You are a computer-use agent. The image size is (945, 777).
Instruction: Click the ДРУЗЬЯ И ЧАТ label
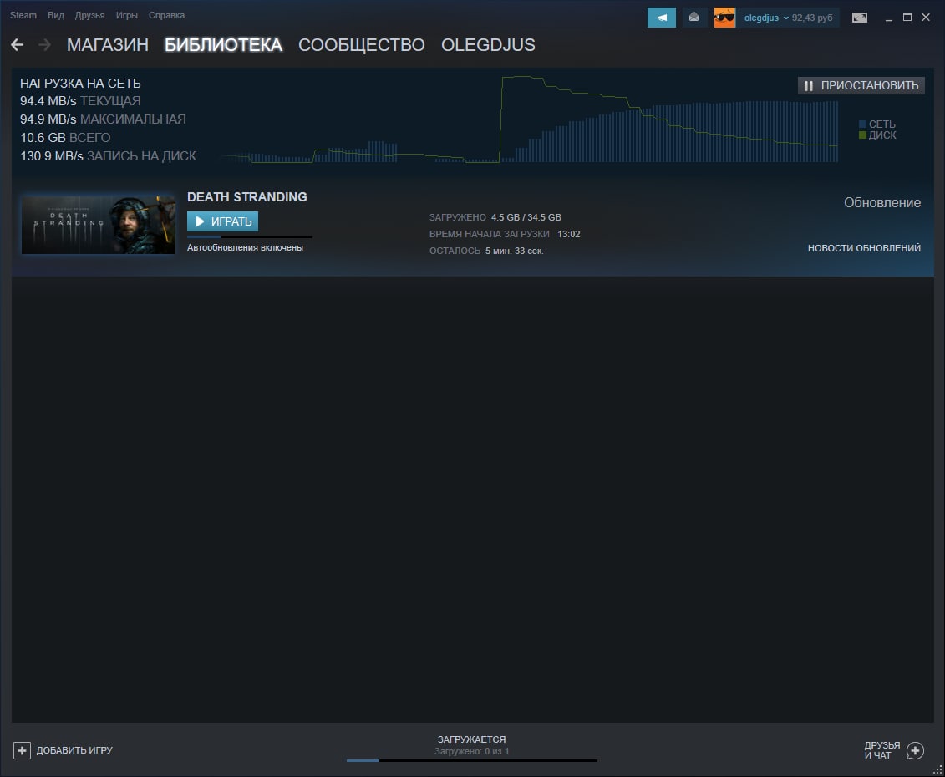pos(881,750)
